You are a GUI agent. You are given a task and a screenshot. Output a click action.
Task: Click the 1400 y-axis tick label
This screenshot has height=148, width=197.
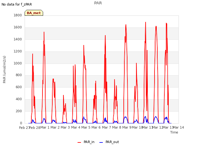point(18,39)
